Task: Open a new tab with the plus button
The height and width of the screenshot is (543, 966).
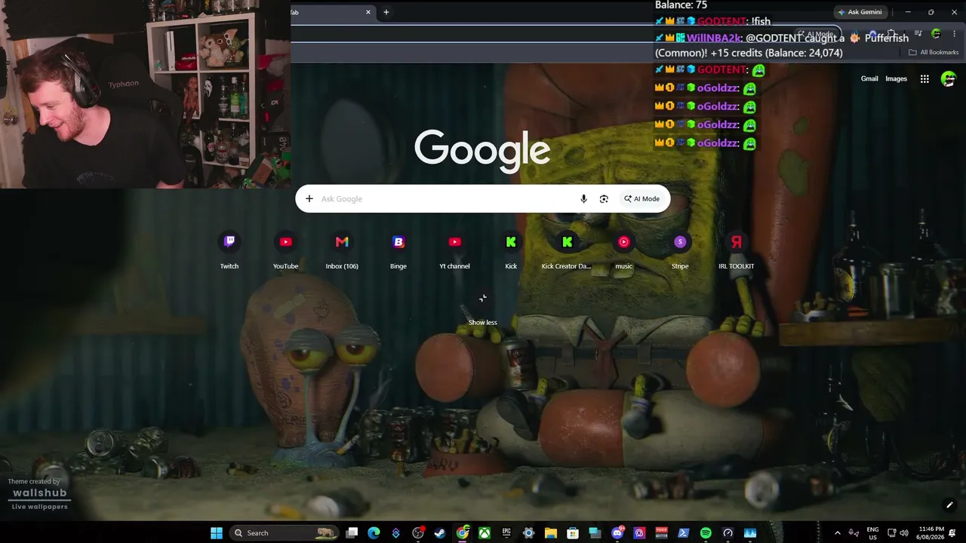Action: [x=386, y=12]
